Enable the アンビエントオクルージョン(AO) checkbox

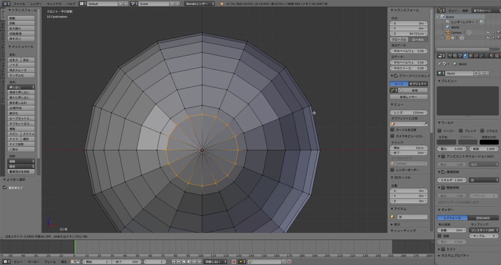click(443, 156)
